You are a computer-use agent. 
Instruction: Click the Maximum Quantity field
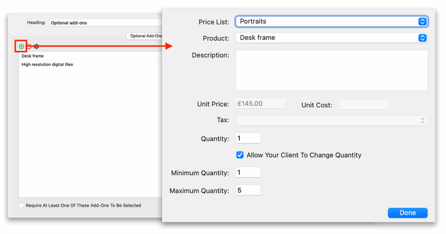(248, 190)
